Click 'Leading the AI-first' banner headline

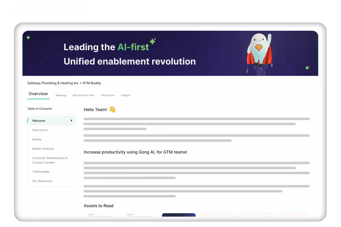pos(106,47)
